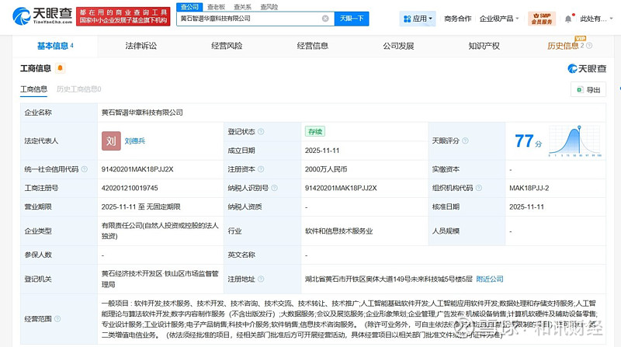Screen dimensions: 621x347
Task: Click the 天眼一下 search button
Action: click(x=350, y=19)
